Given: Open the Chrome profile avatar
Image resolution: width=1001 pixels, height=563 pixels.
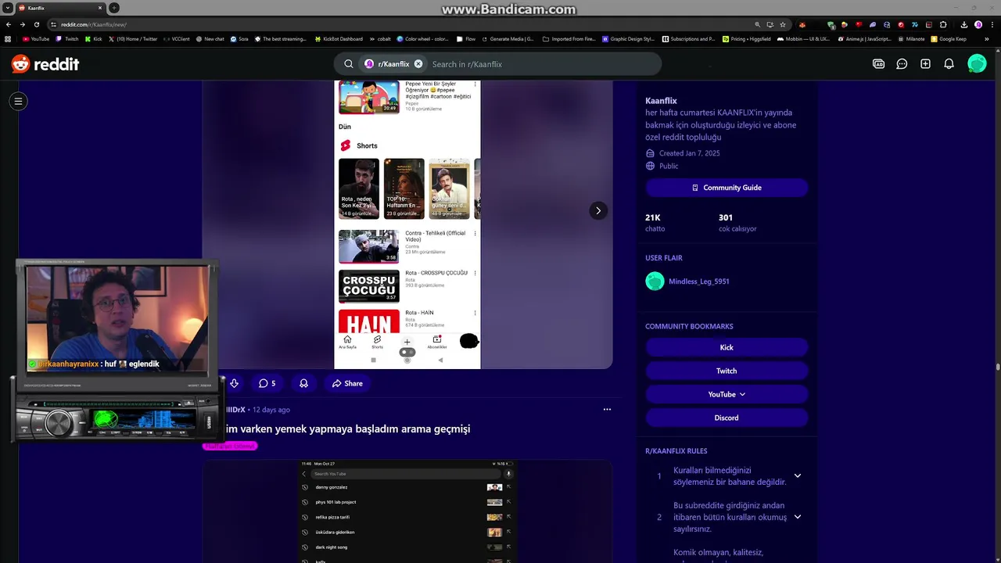Looking at the screenshot, I should coord(978,24).
